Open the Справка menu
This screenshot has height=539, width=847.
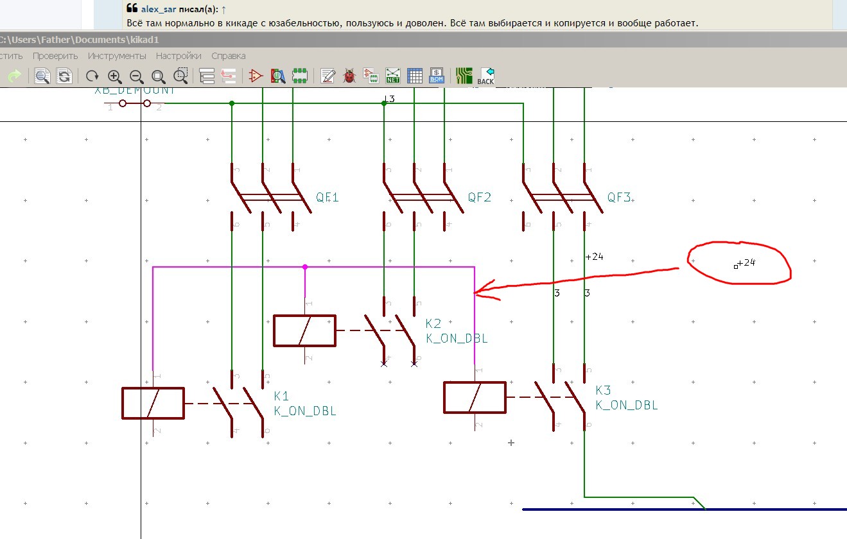(x=229, y=56)
